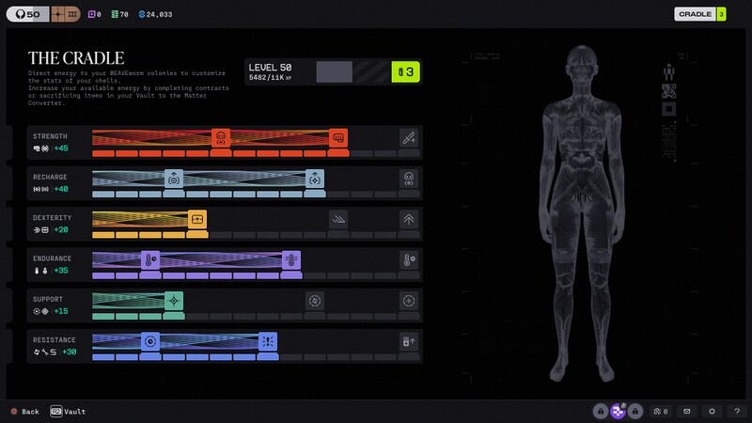Image resolution: width=752 pixels, height=423 pixels.
Task: Select the locked final Support perk icon
Action: click(409, 301)
